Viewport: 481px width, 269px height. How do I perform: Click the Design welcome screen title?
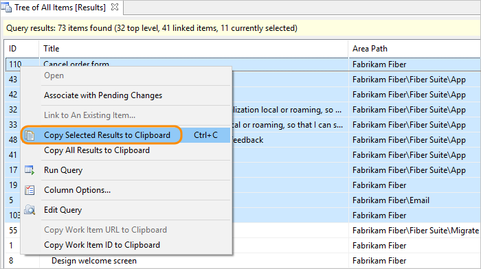click(94, 261)
